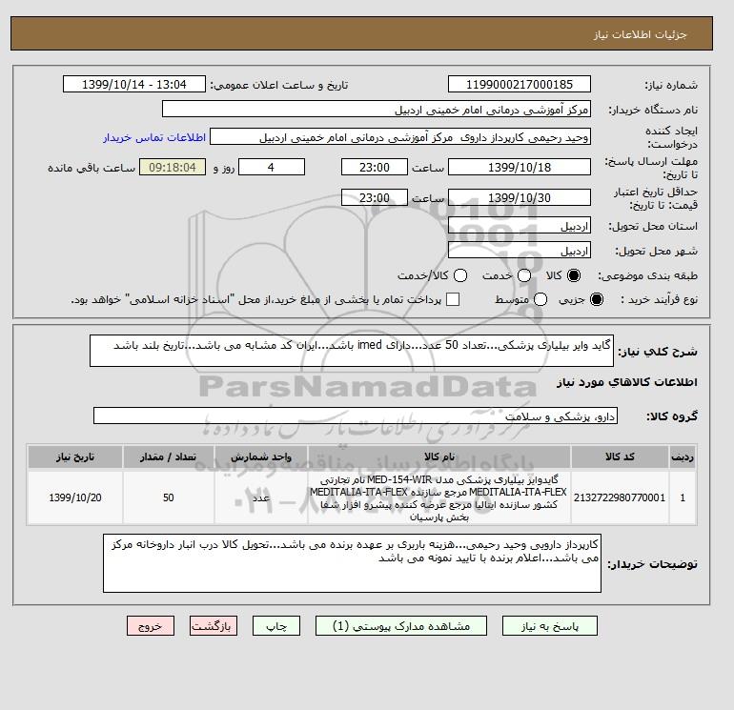Click the نام کالا column header
This screenshot has width=734, height=710.
(439, 456)
